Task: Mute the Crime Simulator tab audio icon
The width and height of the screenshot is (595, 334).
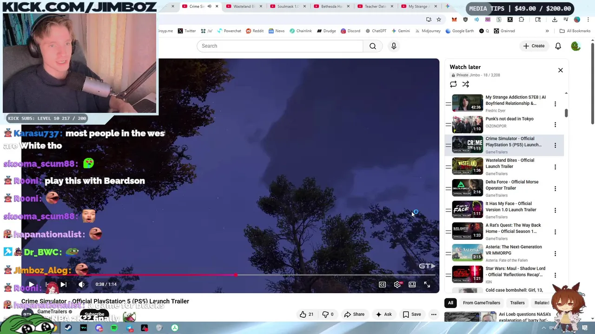Action: (x=209, y=6)
